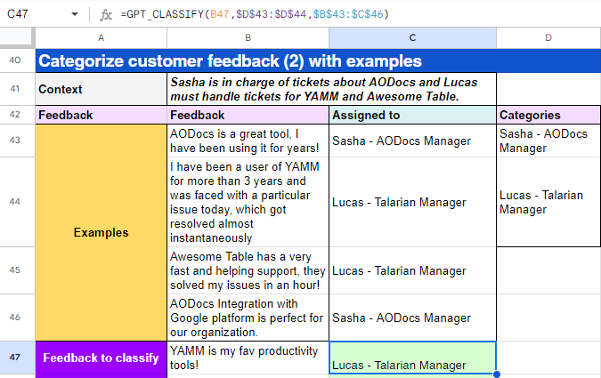Select row 41 header
The image size is (601, 378).
pyautogui.click(x=17, y=89)
